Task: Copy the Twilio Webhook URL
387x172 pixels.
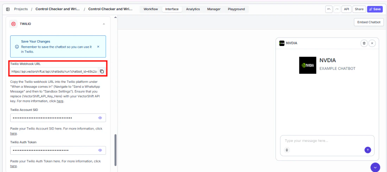Action: click(102, 72)
